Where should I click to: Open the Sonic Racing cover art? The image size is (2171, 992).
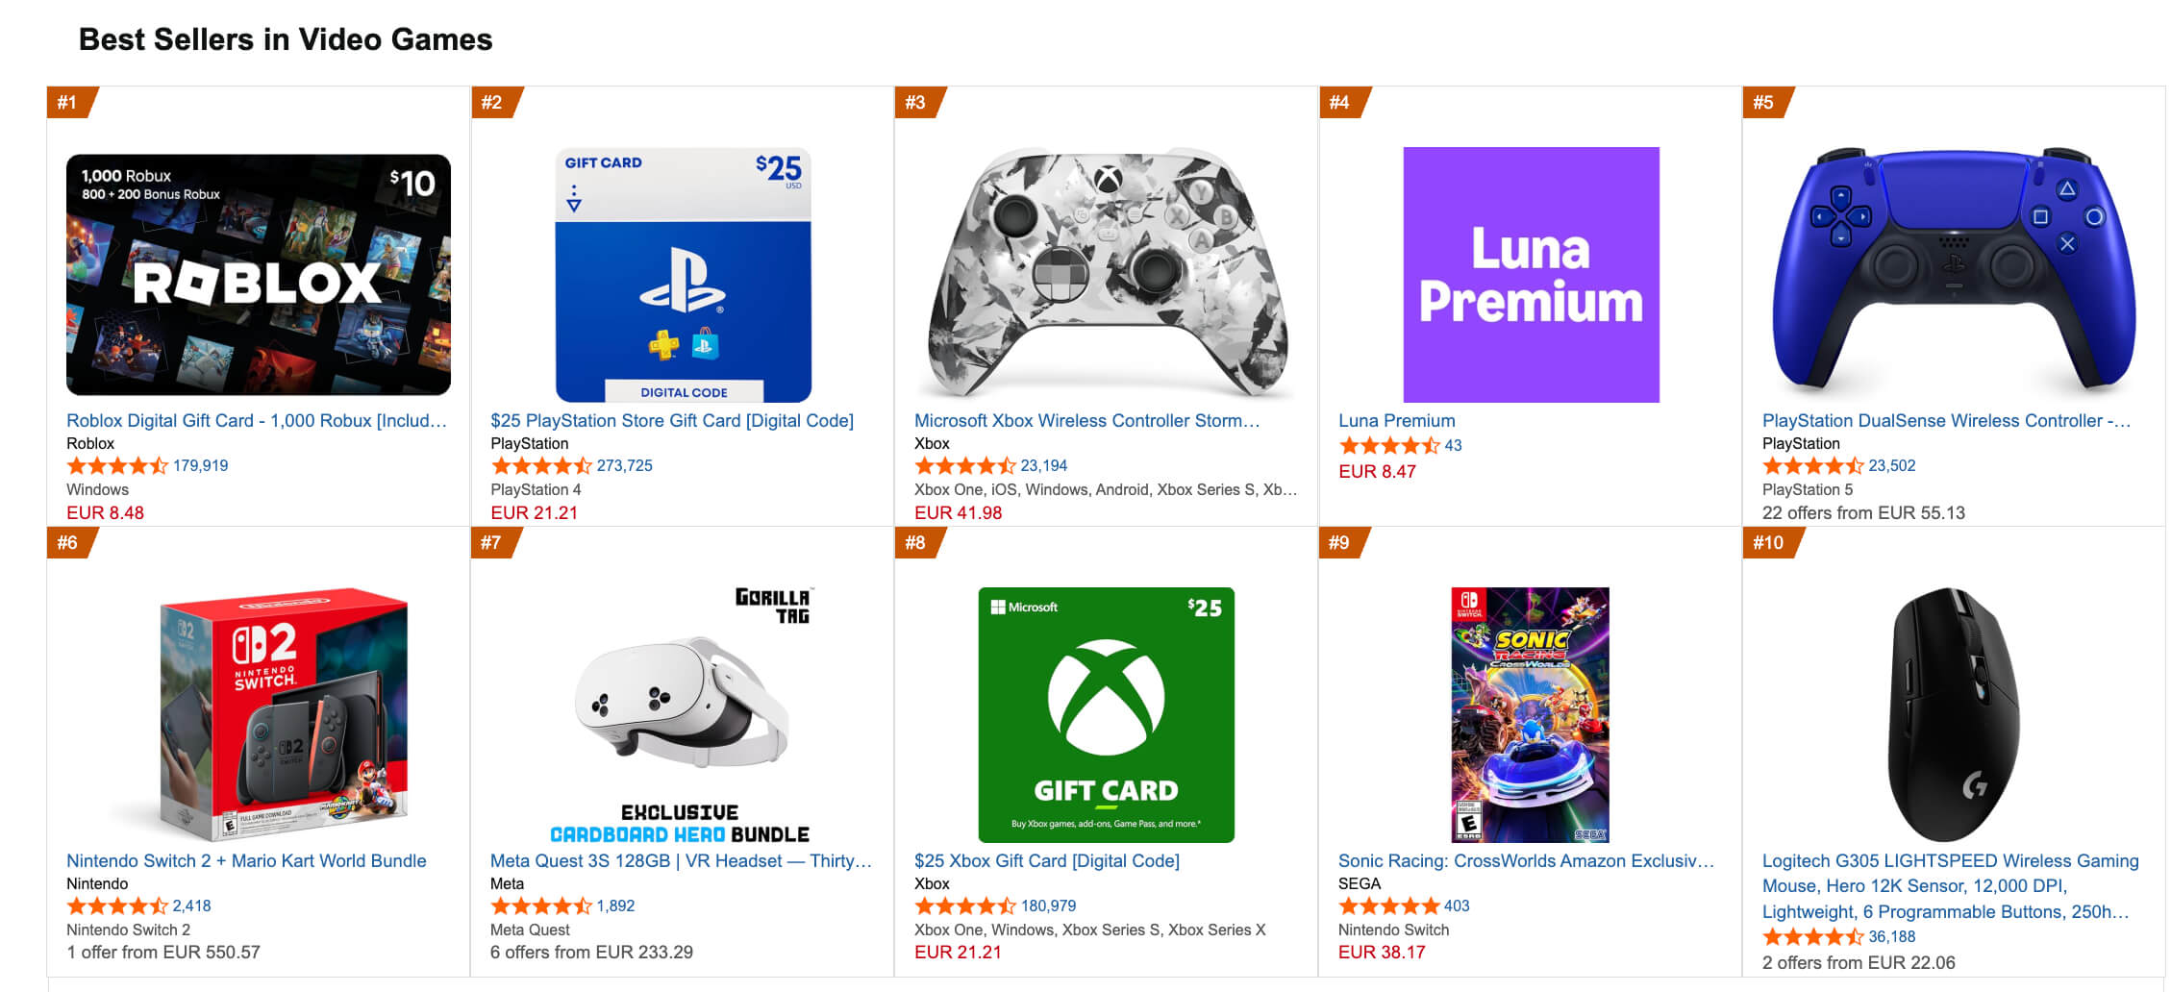pyautogui.click(x=1530, y=714)
